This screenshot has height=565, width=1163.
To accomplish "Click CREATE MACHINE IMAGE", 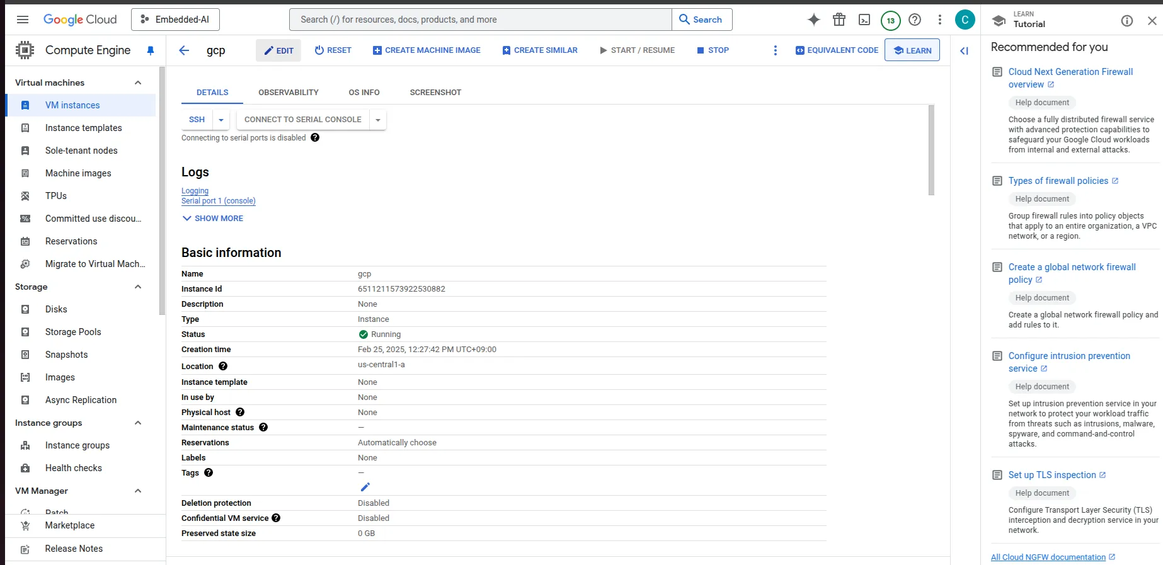I will 427,50.
